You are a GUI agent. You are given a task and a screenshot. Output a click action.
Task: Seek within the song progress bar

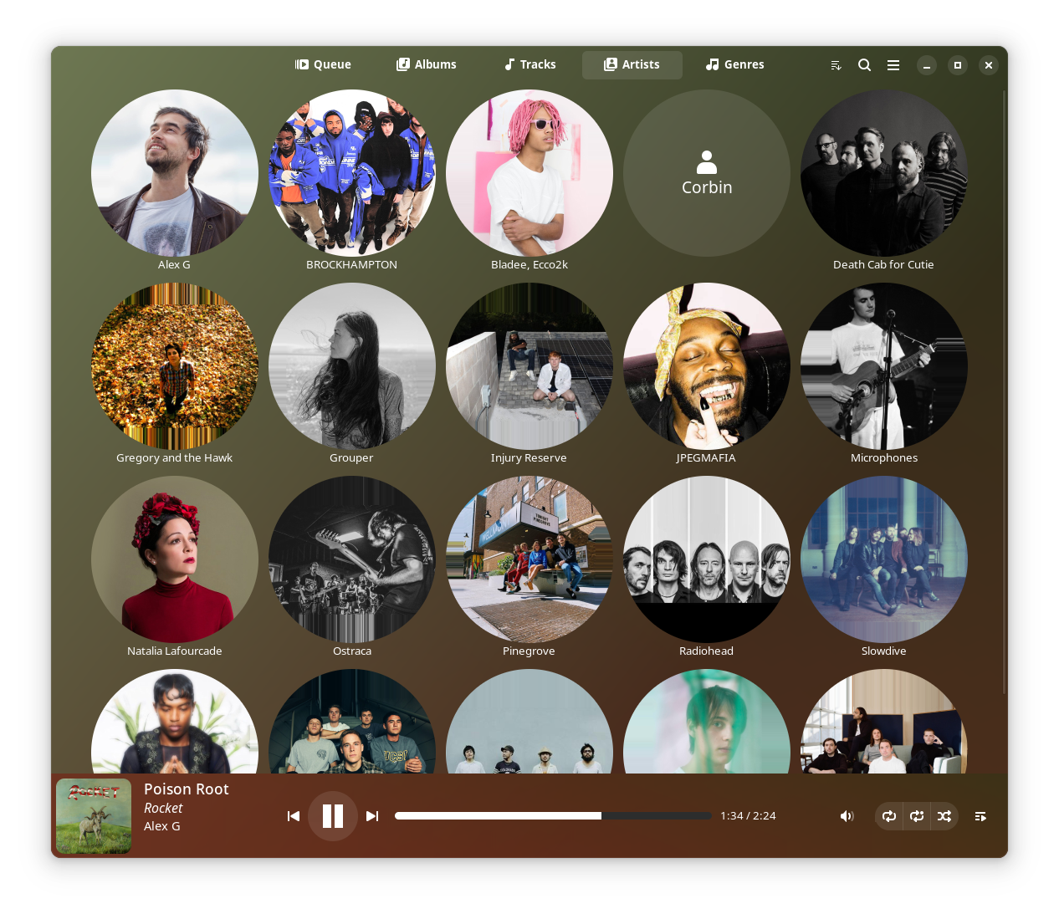(553, 816)
